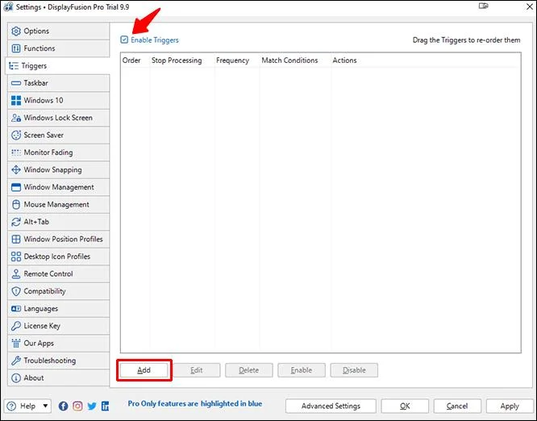Click the Monitor Fading icon

point(16,152)
